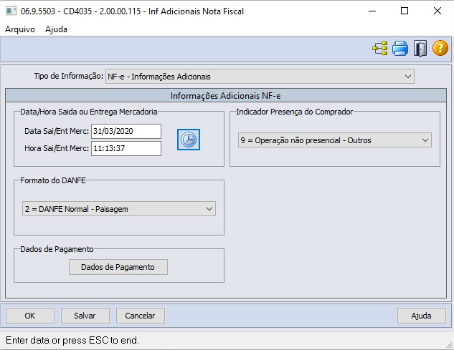Screen dimensions: 454x350
Task: Click the Cancelar button
Action: (x=141, y=316)
